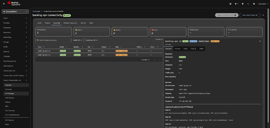Viewport: 270px width, 128px height.
Task: Open TLS Overview in the sidebar
Action: (16, 110)
